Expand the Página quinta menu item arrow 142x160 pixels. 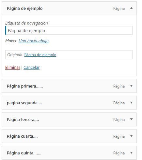click(x=131, y=153)
